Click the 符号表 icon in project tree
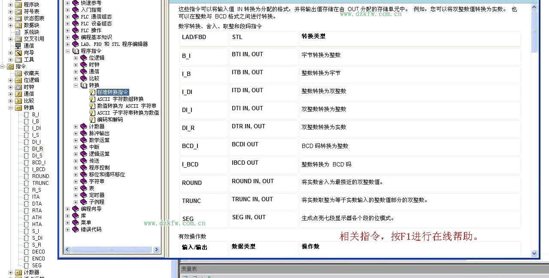 click(x=18, y=12)
